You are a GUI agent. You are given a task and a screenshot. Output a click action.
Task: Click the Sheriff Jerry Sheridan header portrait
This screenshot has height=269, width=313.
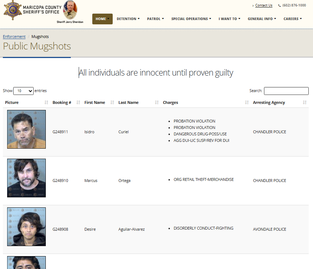click(x=70, y=10)
